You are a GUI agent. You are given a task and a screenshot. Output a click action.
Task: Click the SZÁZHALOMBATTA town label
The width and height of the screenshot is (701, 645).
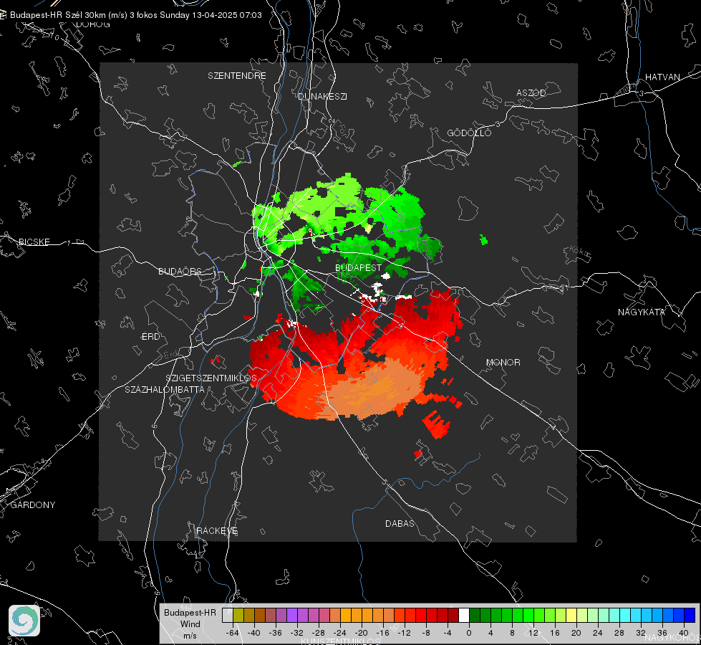click(165, 390)
